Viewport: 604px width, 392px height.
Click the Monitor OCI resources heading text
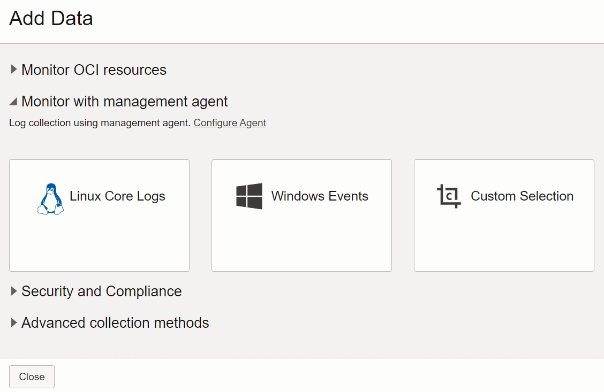94,70
